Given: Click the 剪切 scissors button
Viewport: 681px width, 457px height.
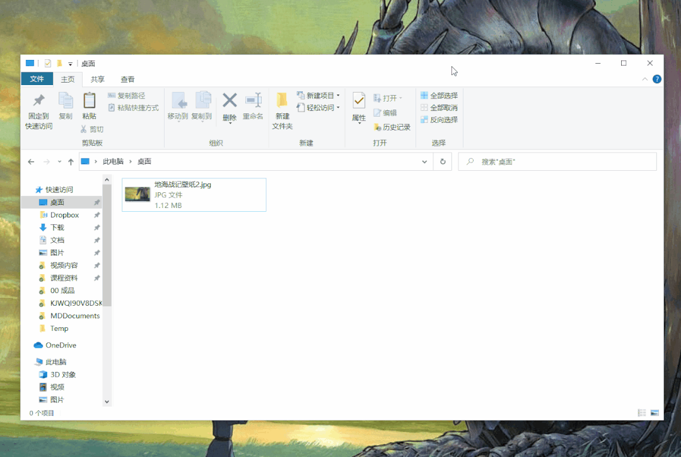Looking at the screenshot, I should [x=92, y=129].
